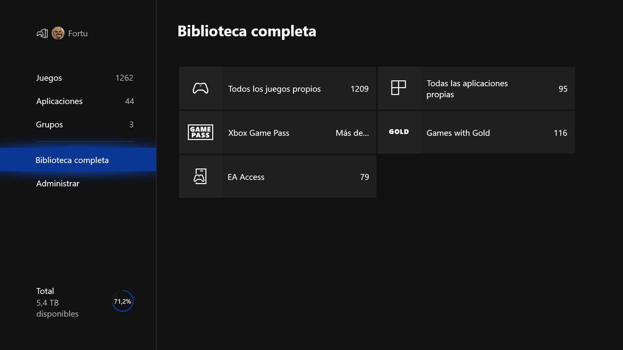Click the broadcast icon beside the avatar
This screenshot has height=350, width=623.
tap(42, 33)
